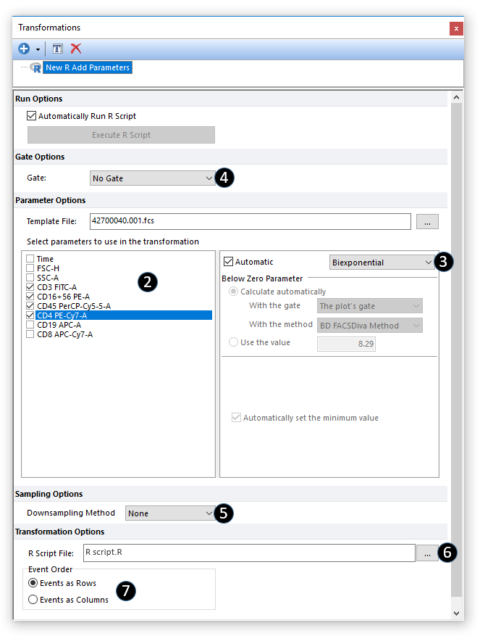Click the red X delete transformation icon
This screenshot has height=636, width=480.
(x=76, y=49)
